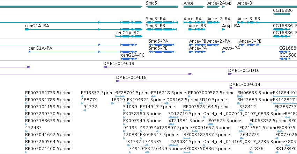Click the EP13552.3prime EST label
Viewport: 297px width, 154px height.
click(x=98, y=93)
